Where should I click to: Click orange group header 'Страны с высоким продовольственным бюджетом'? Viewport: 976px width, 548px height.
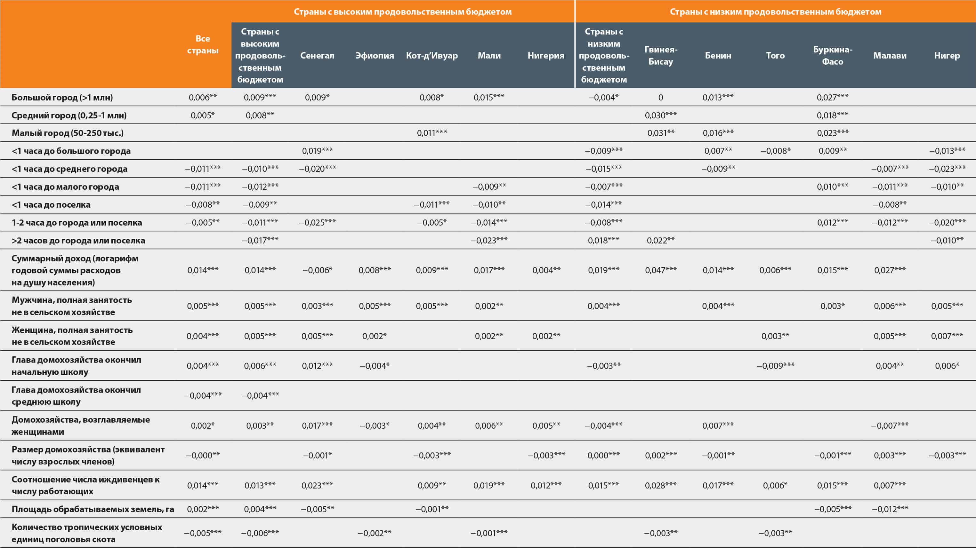(403, 12)
